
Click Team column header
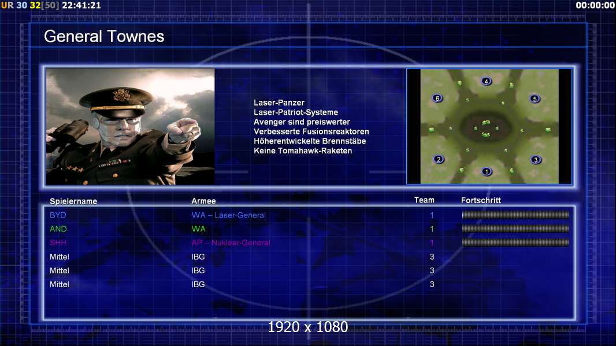(424, 200)
